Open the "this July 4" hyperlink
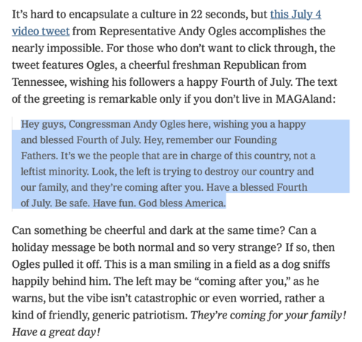The image size is (362, 342). pyautogui.click(x=295, y=15)
